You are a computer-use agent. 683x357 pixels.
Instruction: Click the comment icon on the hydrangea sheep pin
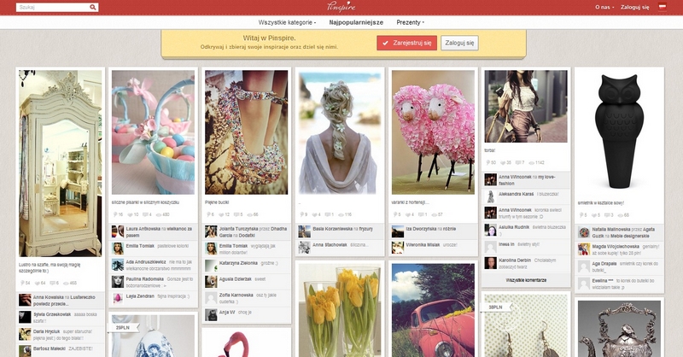pos(422,214)
